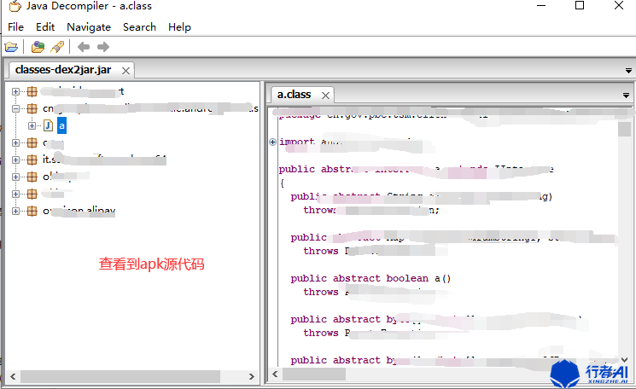The image size is (636, 389).
Task: Minimize the Java Decompiler window
Action: tap(541, 6)
